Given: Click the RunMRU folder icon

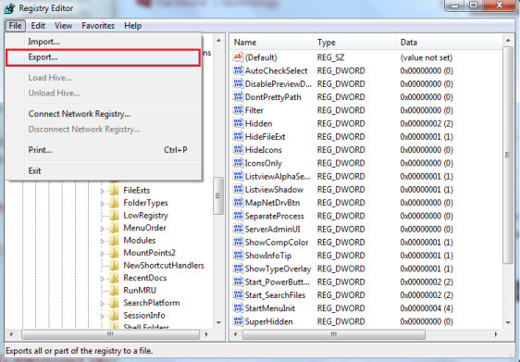Looking at the screenshot, I should (x=114, y=291).
